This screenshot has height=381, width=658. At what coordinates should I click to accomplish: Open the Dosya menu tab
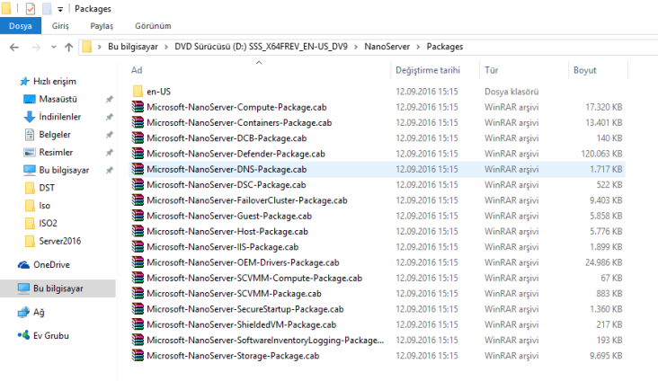[19, 26]
